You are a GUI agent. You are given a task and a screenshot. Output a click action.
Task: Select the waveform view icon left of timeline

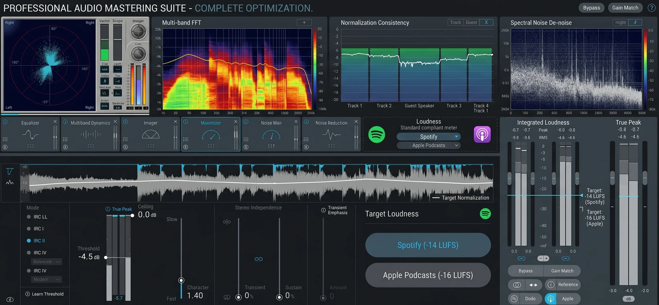(x=10, y=182)
